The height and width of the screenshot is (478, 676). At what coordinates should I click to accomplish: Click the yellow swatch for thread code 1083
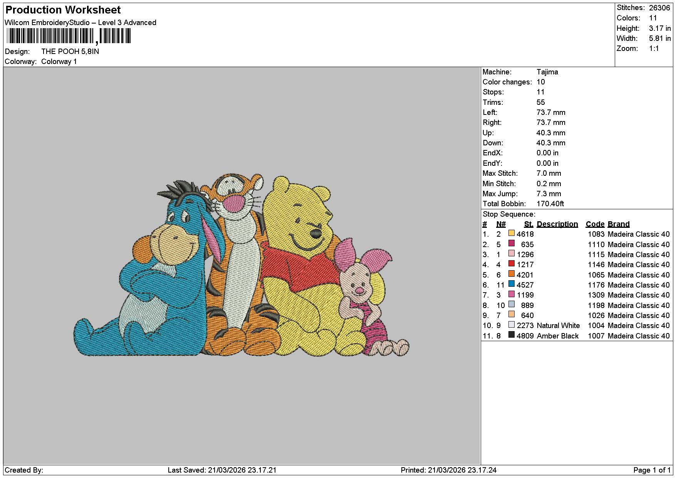pos(512,233)
